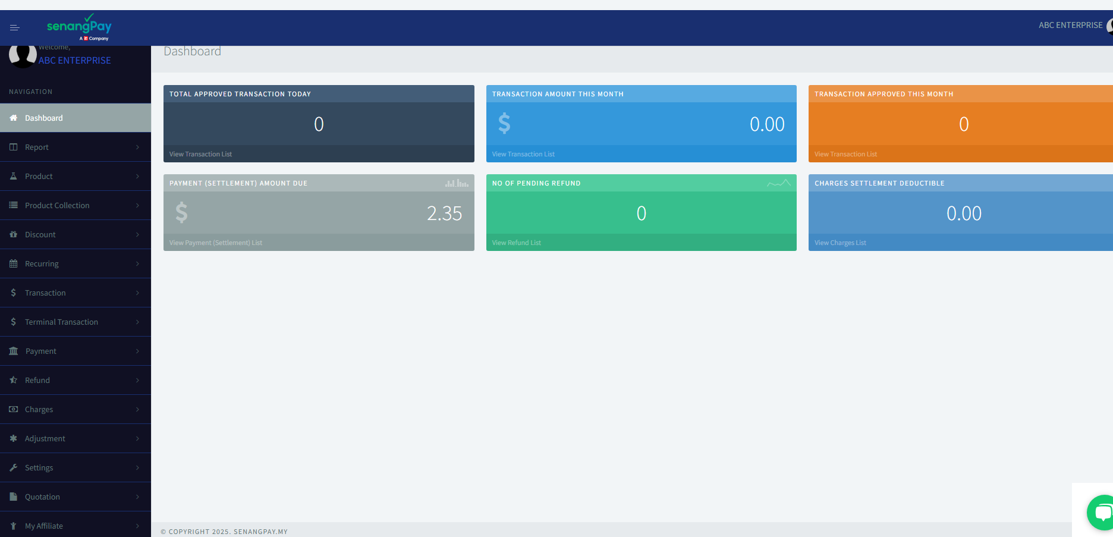Expand the Transaction menu chevron
The width and height of the screenshot is (1113, 537).
pyautogui.click(x=137, y=293)
